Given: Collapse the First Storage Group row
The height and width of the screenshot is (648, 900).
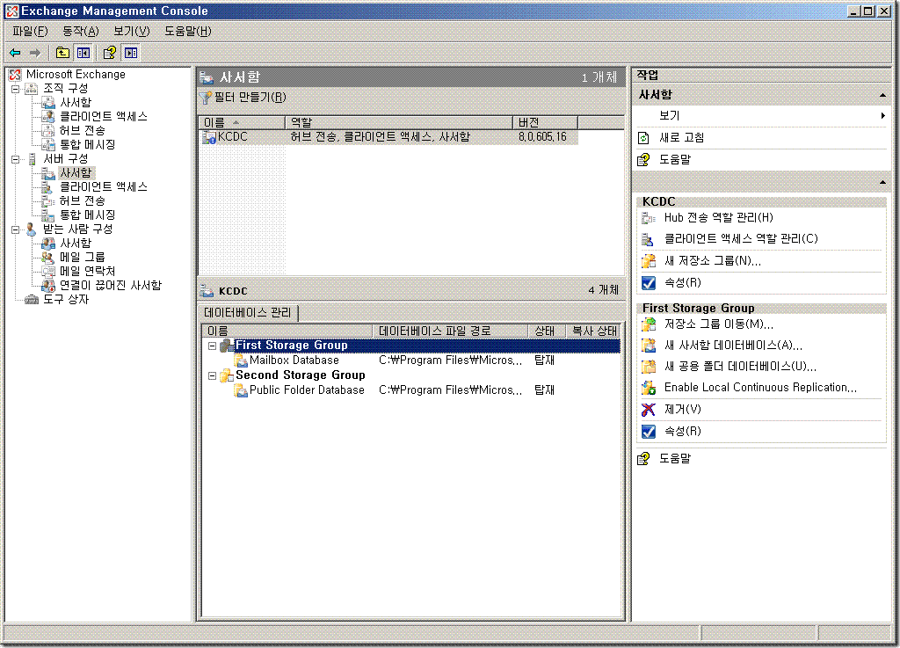Looking at the screenshot, I should [x=213, y=346].
